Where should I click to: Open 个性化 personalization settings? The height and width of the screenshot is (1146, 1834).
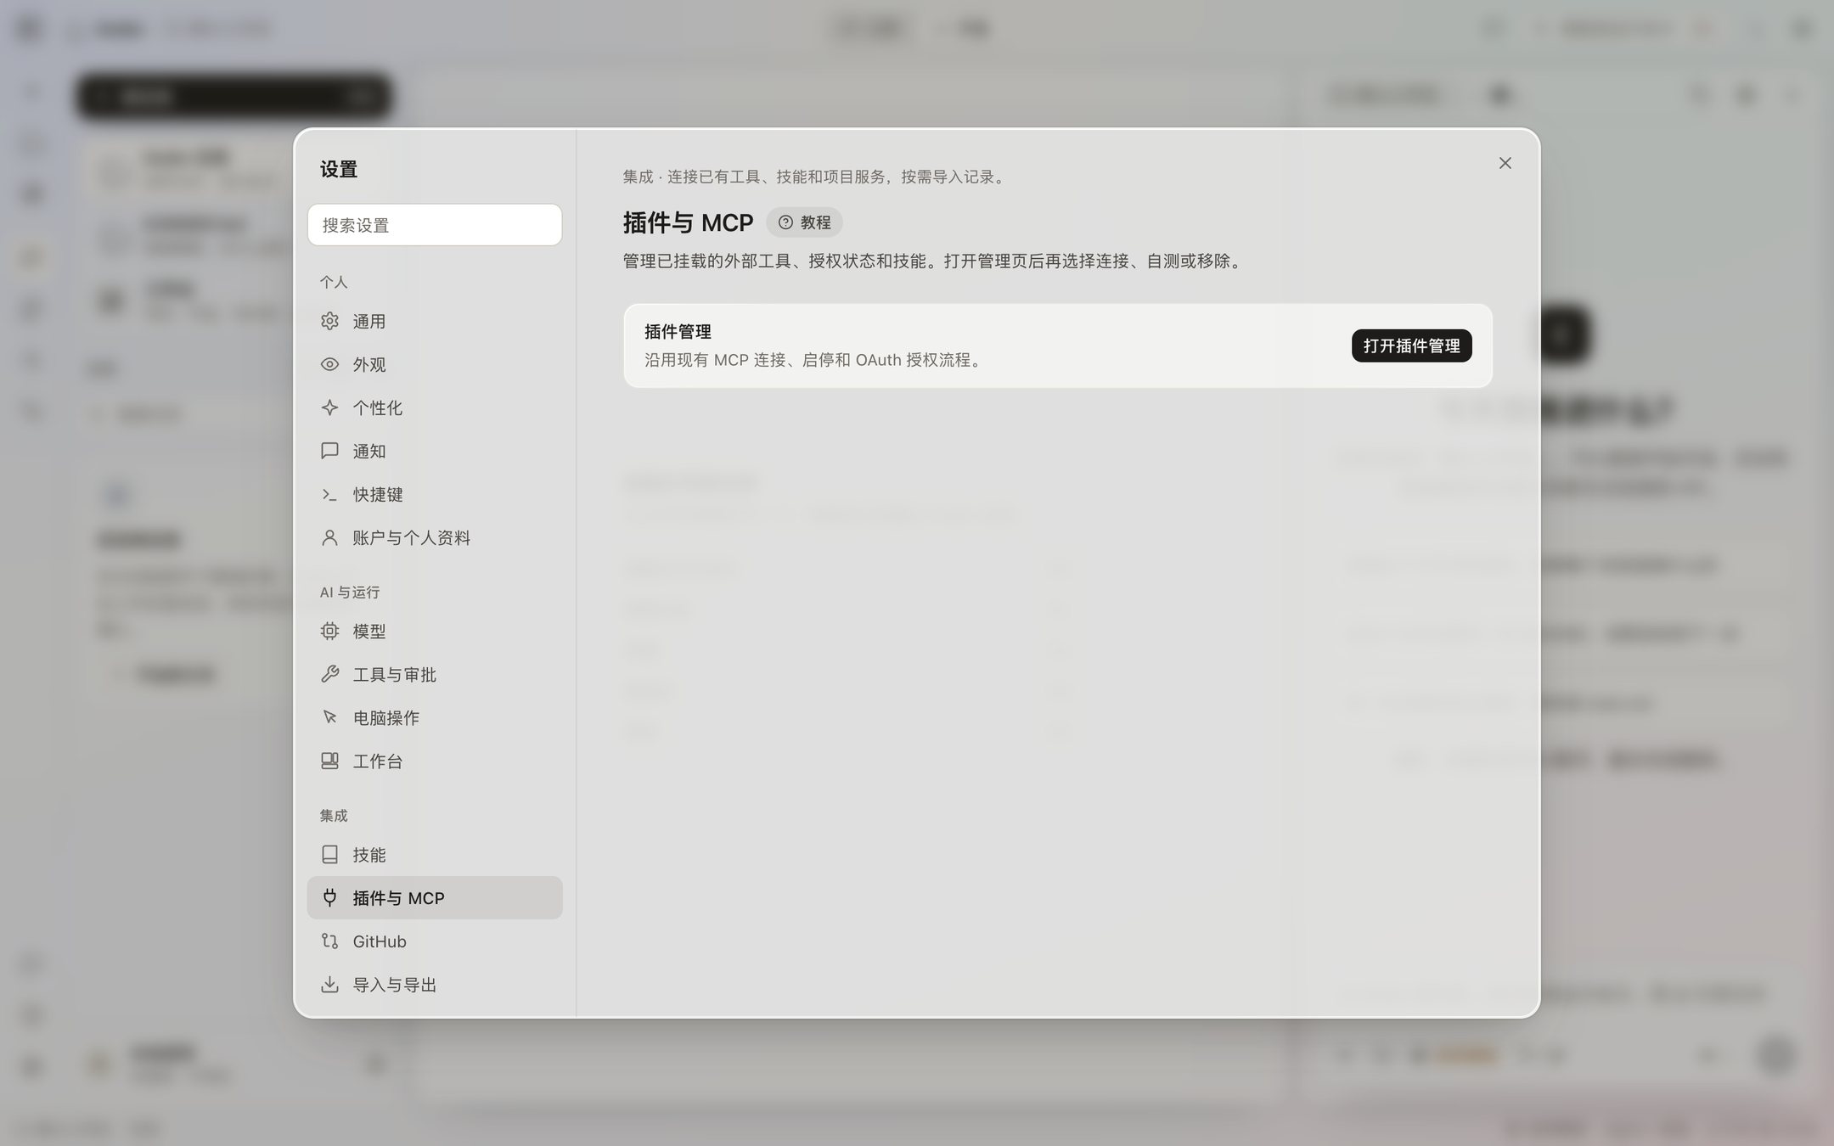pos(434,407)
